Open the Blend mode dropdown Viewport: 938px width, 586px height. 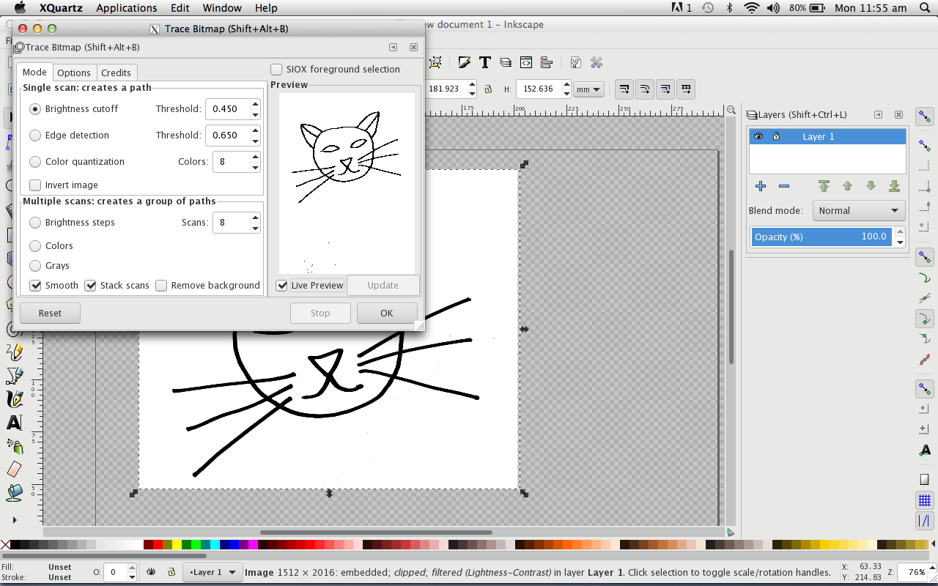pos(858,211)
